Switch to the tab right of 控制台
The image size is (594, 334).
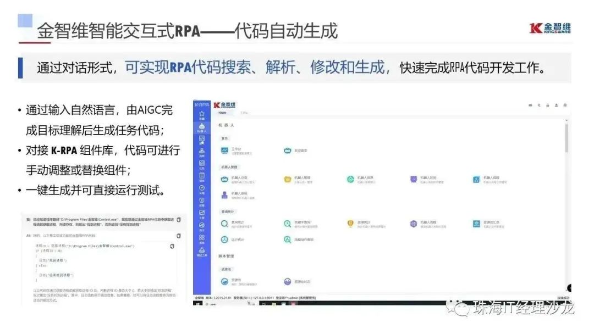coord(244,113)
